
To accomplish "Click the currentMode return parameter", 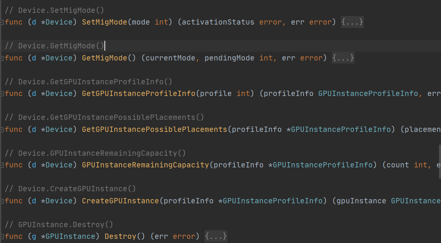I will pos(170,58).
